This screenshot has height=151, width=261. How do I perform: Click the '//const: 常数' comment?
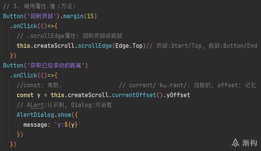coord(39,85)
